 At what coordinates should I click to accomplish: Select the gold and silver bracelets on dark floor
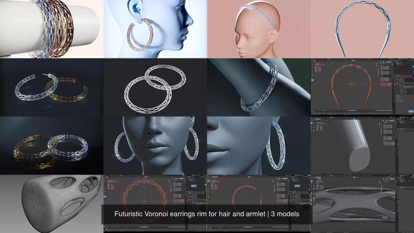(51, 145)
